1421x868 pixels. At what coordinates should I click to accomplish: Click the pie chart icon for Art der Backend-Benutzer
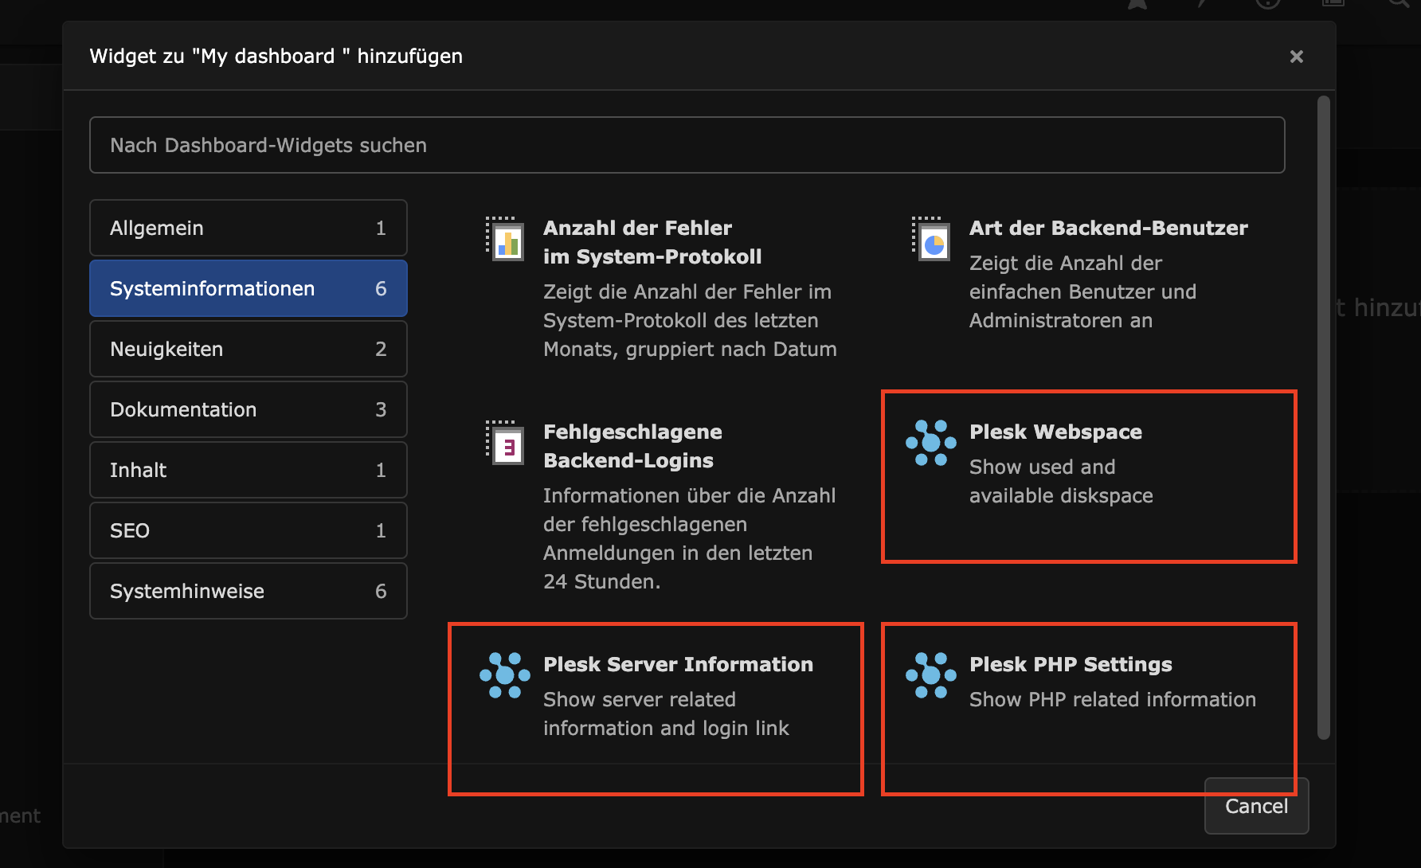tap(931, 239)
